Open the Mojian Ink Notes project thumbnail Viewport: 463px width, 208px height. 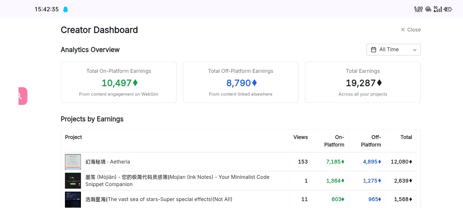pyautogui.click(x=73, y=181)
